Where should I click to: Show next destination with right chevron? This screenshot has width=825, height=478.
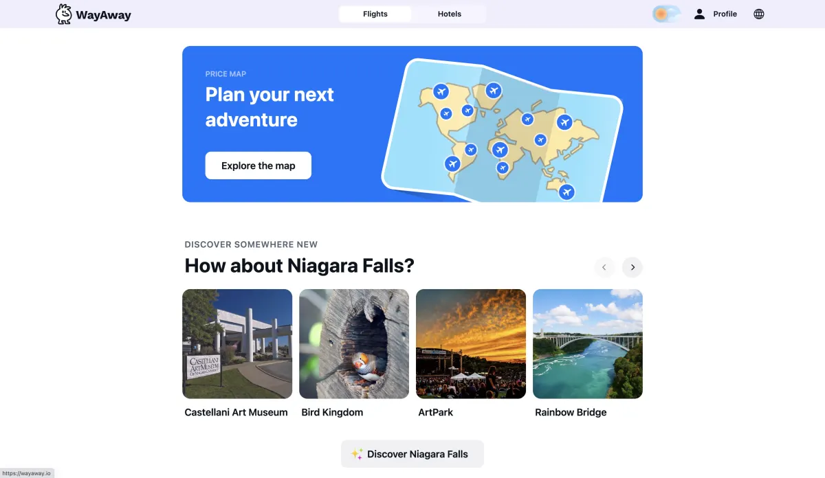pos(632,267)
